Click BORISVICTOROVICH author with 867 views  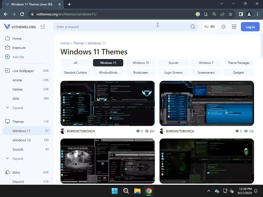point(81,131)
